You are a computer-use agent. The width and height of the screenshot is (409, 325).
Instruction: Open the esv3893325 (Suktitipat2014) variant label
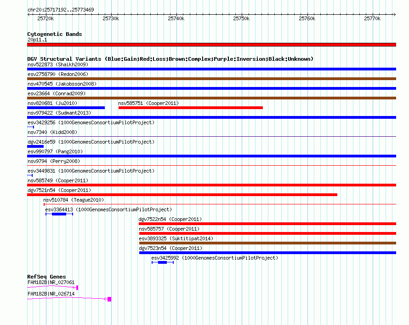[176, 238]
